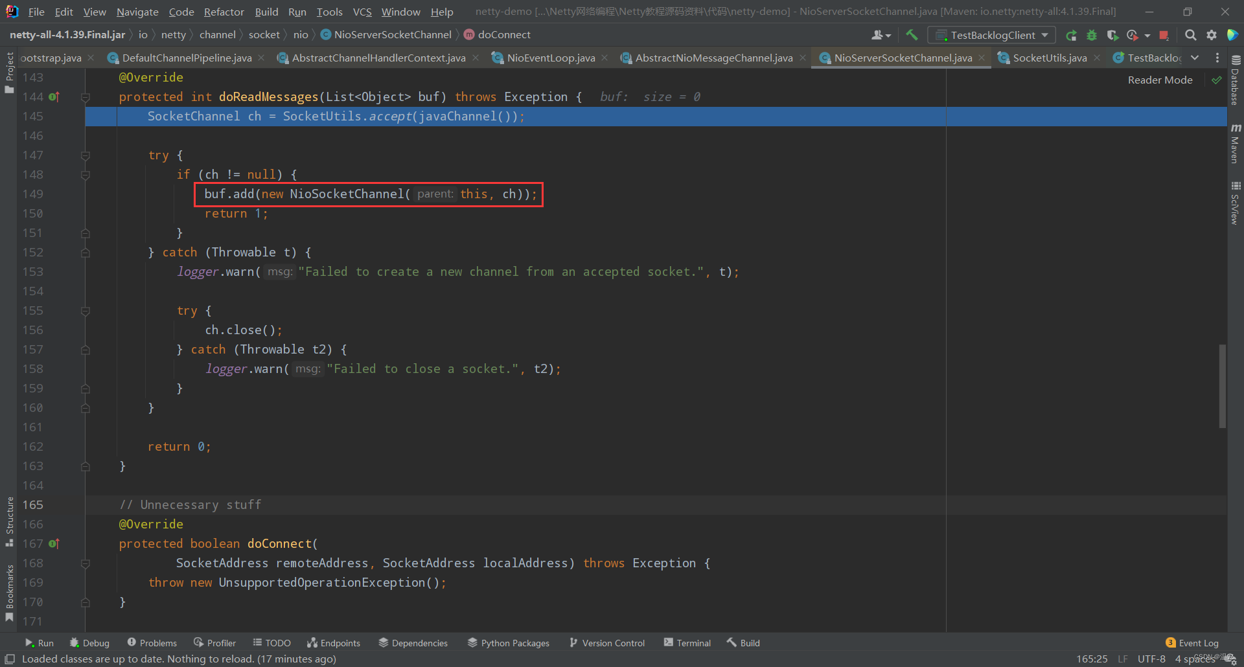Viewport: 1244px width, 667px height.
Task: Start debugging with the bug icon
Action: click(1092, 35)
